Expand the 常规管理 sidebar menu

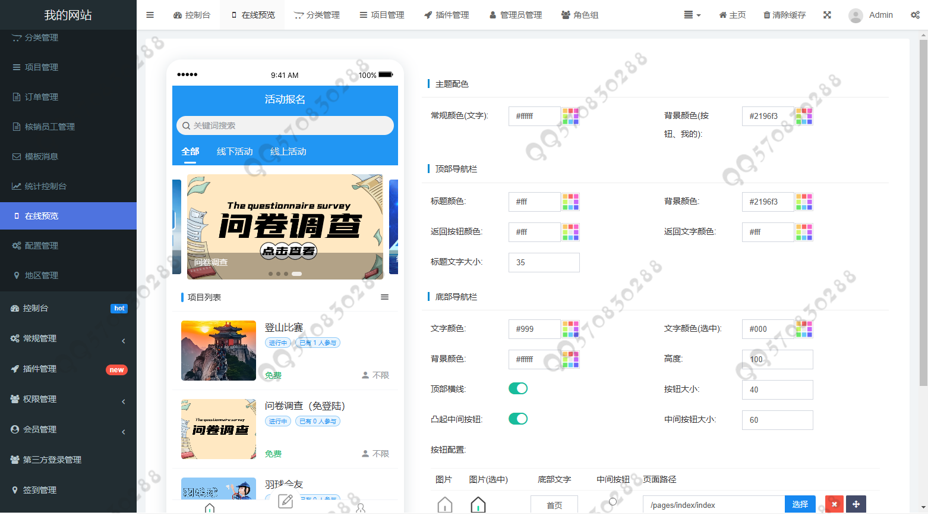(x=68, y=339)
